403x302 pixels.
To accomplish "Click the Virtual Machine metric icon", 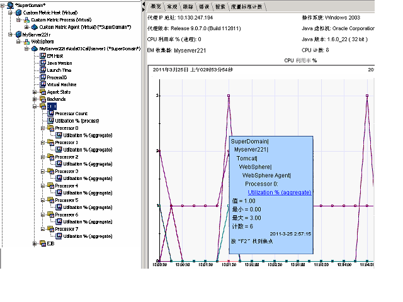I will pyautogui.click(x=43, y=84).
